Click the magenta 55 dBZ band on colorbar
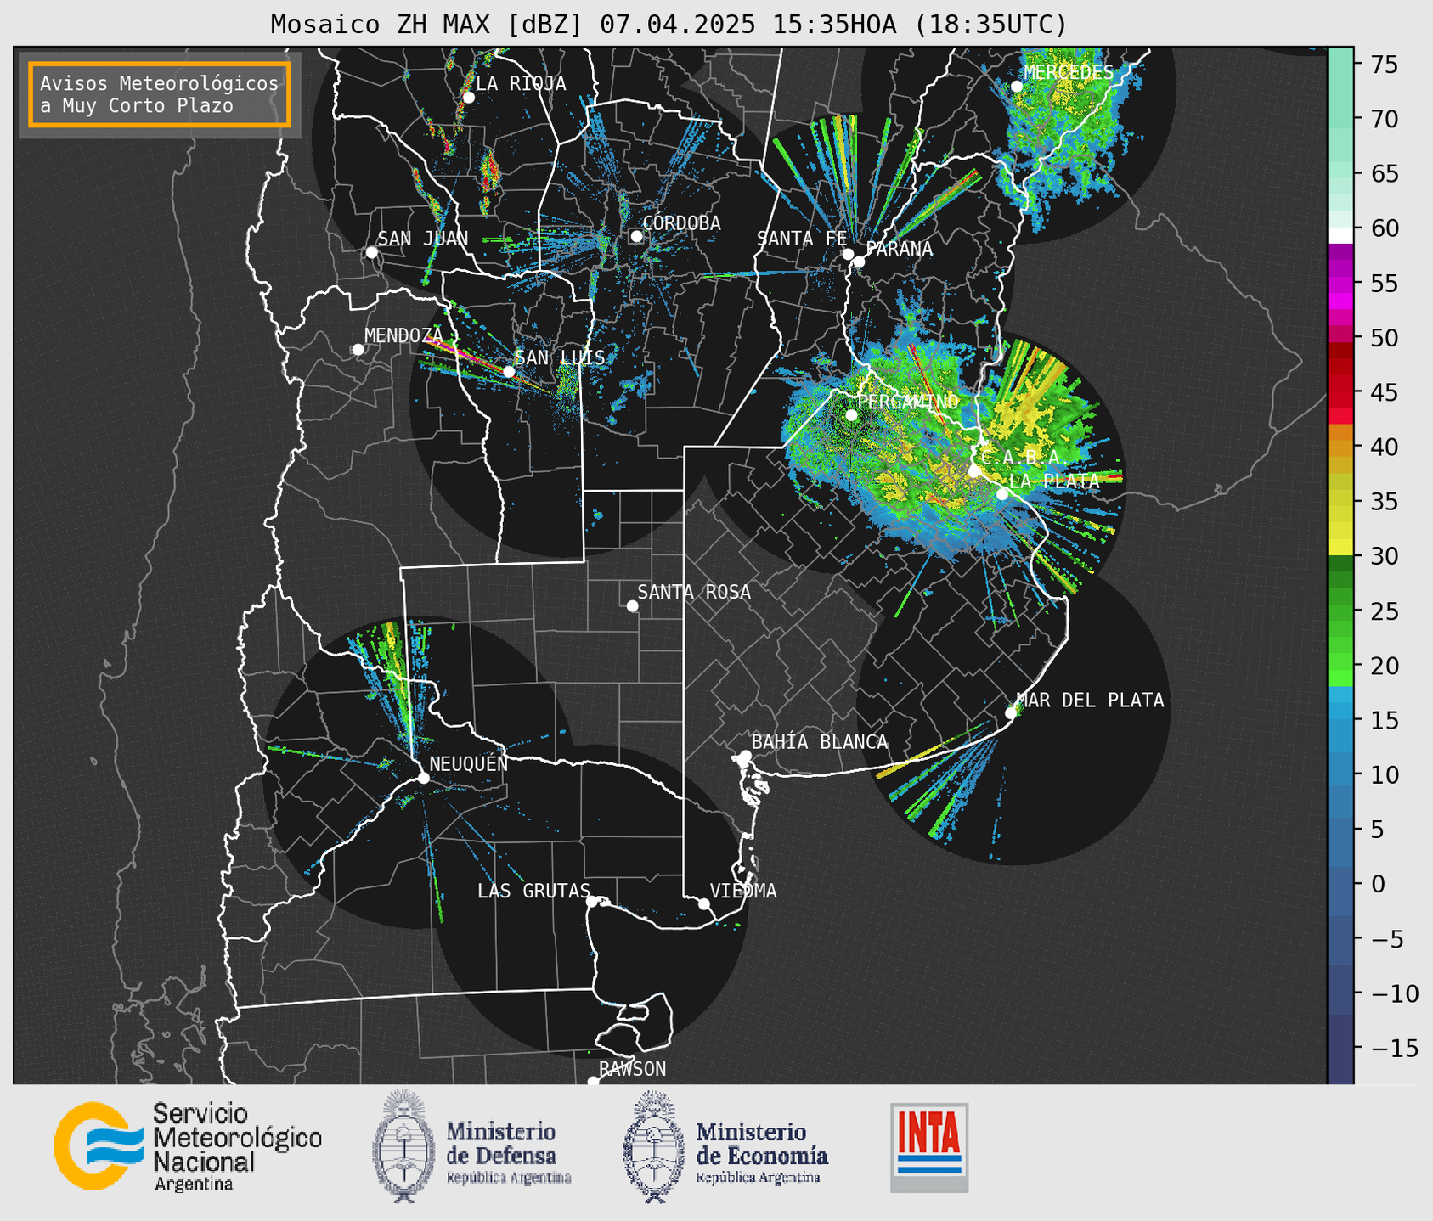1433x1221 pixels. [x=1340, y=284]
